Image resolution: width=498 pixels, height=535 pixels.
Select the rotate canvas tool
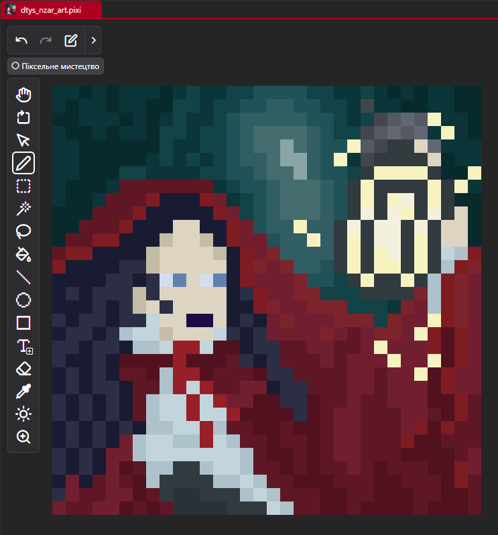(x=23, y=117)
